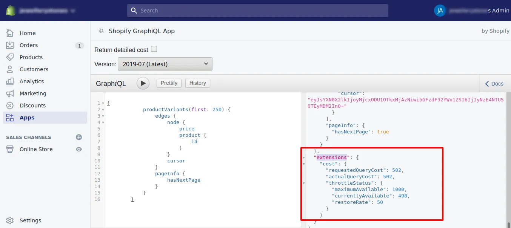Collapse code fold arrow on line 1
511x228 pixels.
click(x=103, y=103)
